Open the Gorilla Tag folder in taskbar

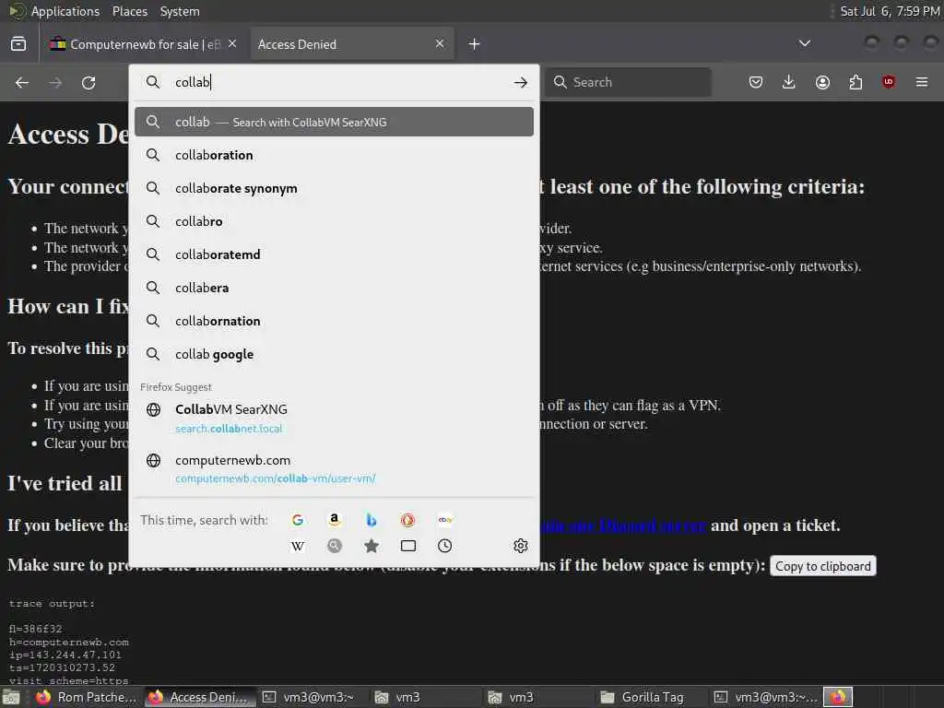(643, 697)
